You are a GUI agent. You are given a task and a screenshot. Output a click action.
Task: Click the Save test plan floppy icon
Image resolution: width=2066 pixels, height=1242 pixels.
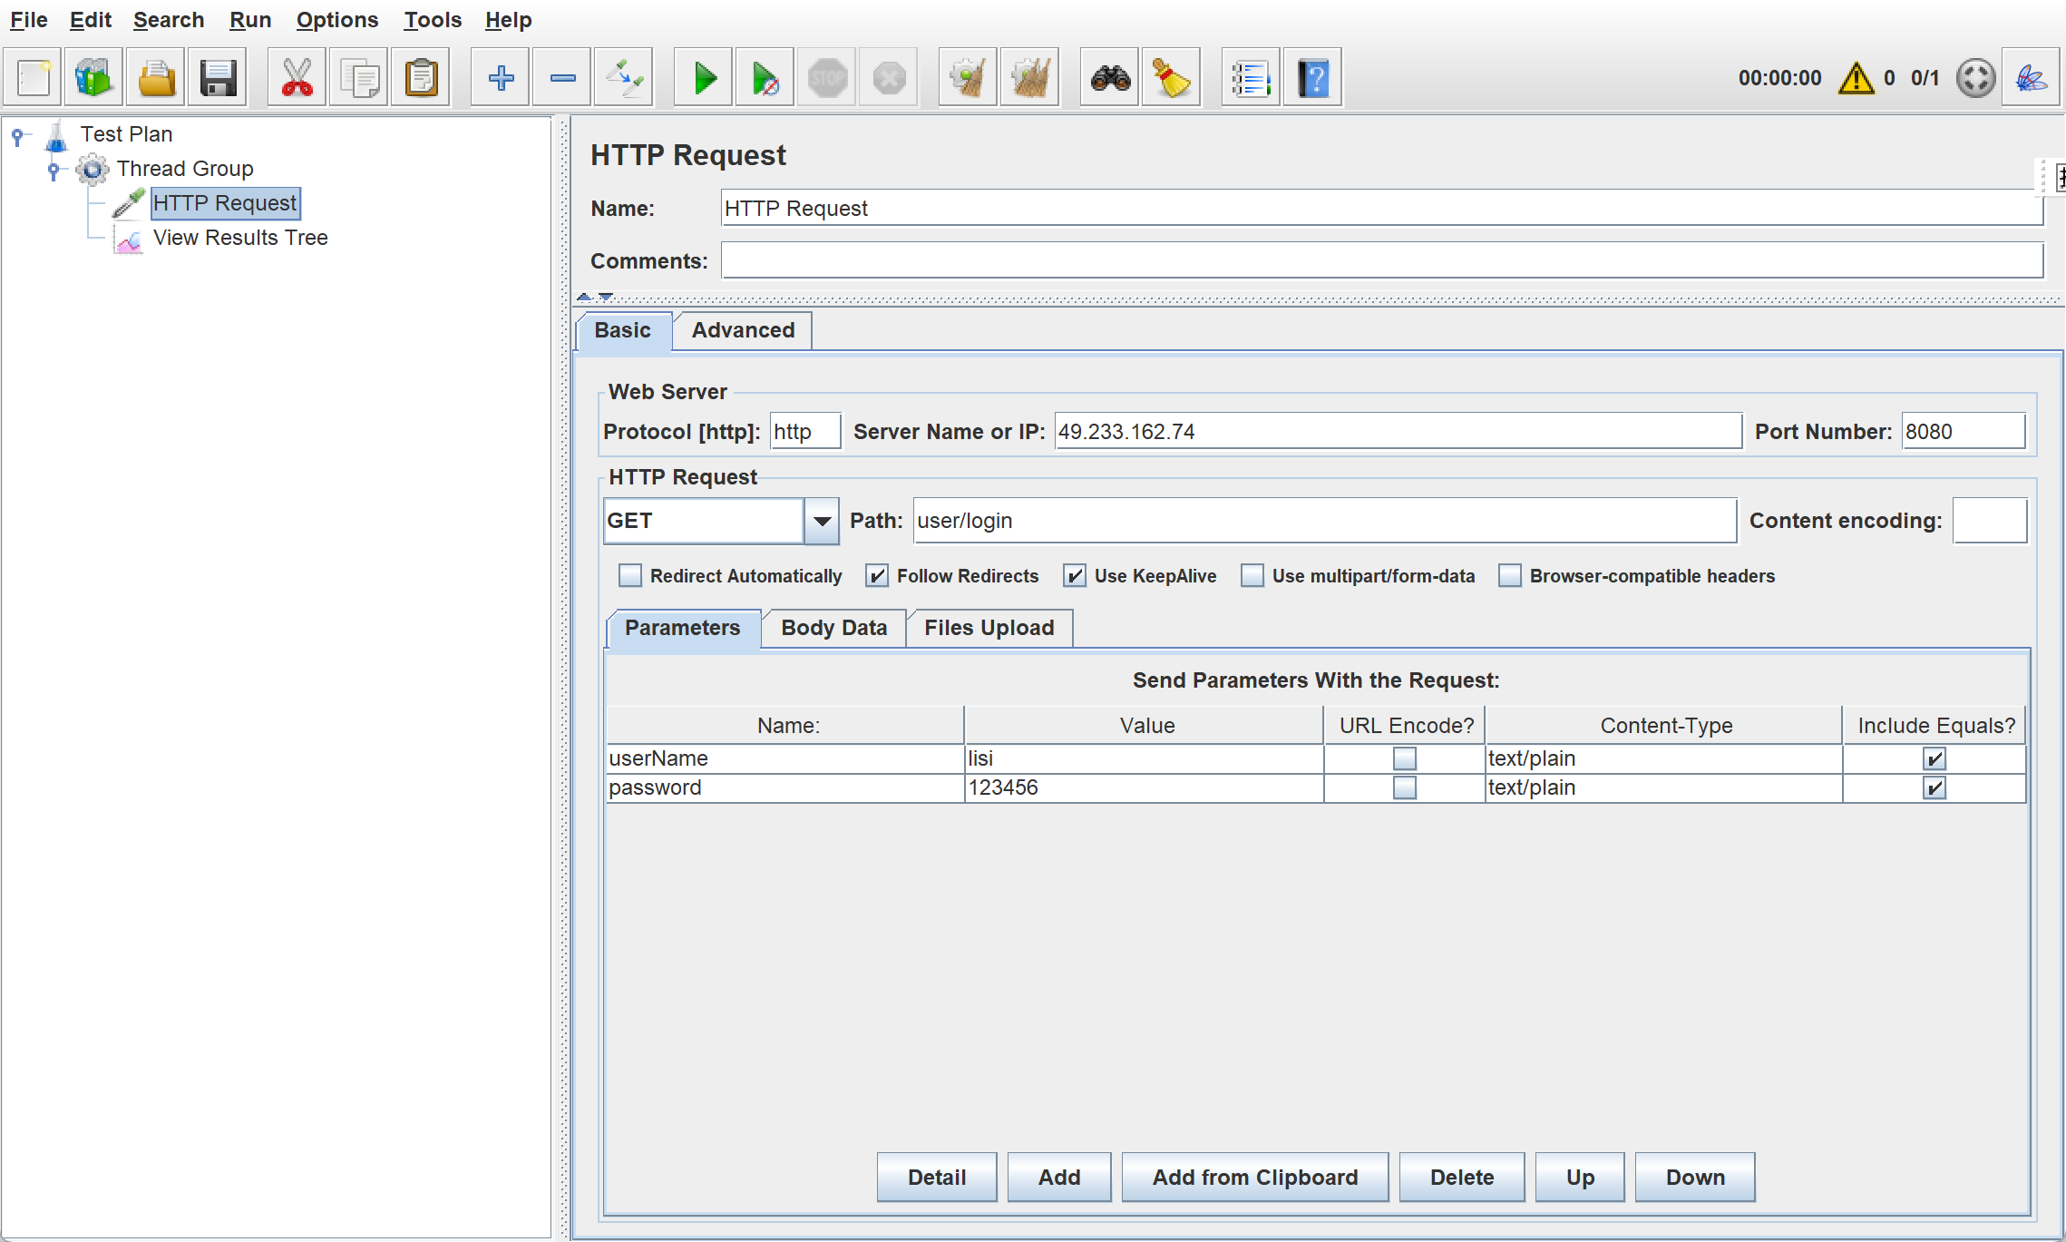click(x=218, y=79)
